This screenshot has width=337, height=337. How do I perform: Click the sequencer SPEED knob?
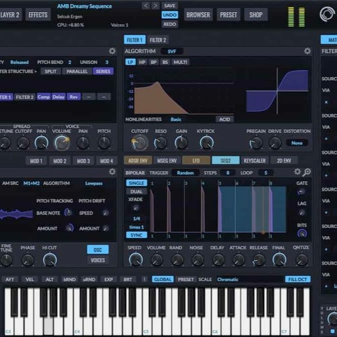[135, 259]
